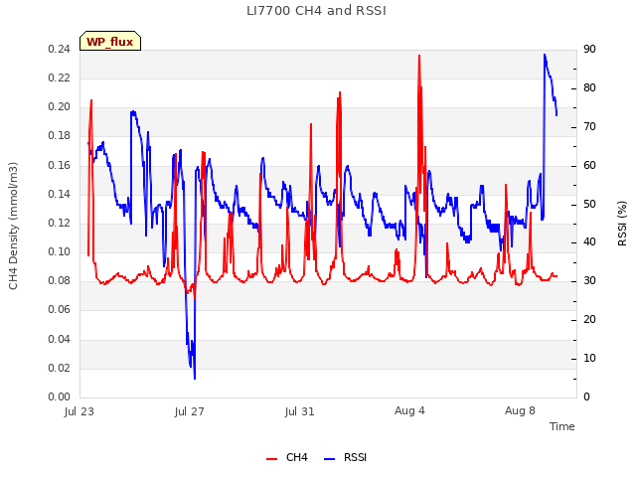Click the 'Aug 4' x-axis tick label
The height and width of the screenshot is (477, 636).
tap(409, 410)
